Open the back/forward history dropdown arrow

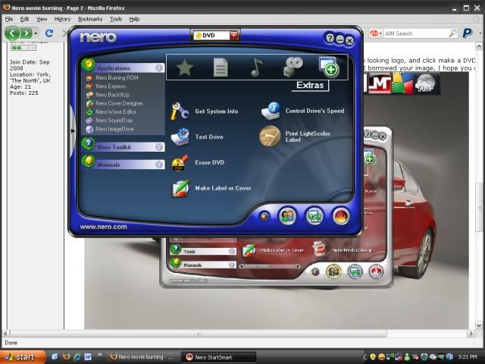(36, 33)
